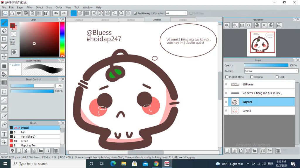300x168 pixels.
Task: Open the Correction value dropdown
Action: (185, 13)
